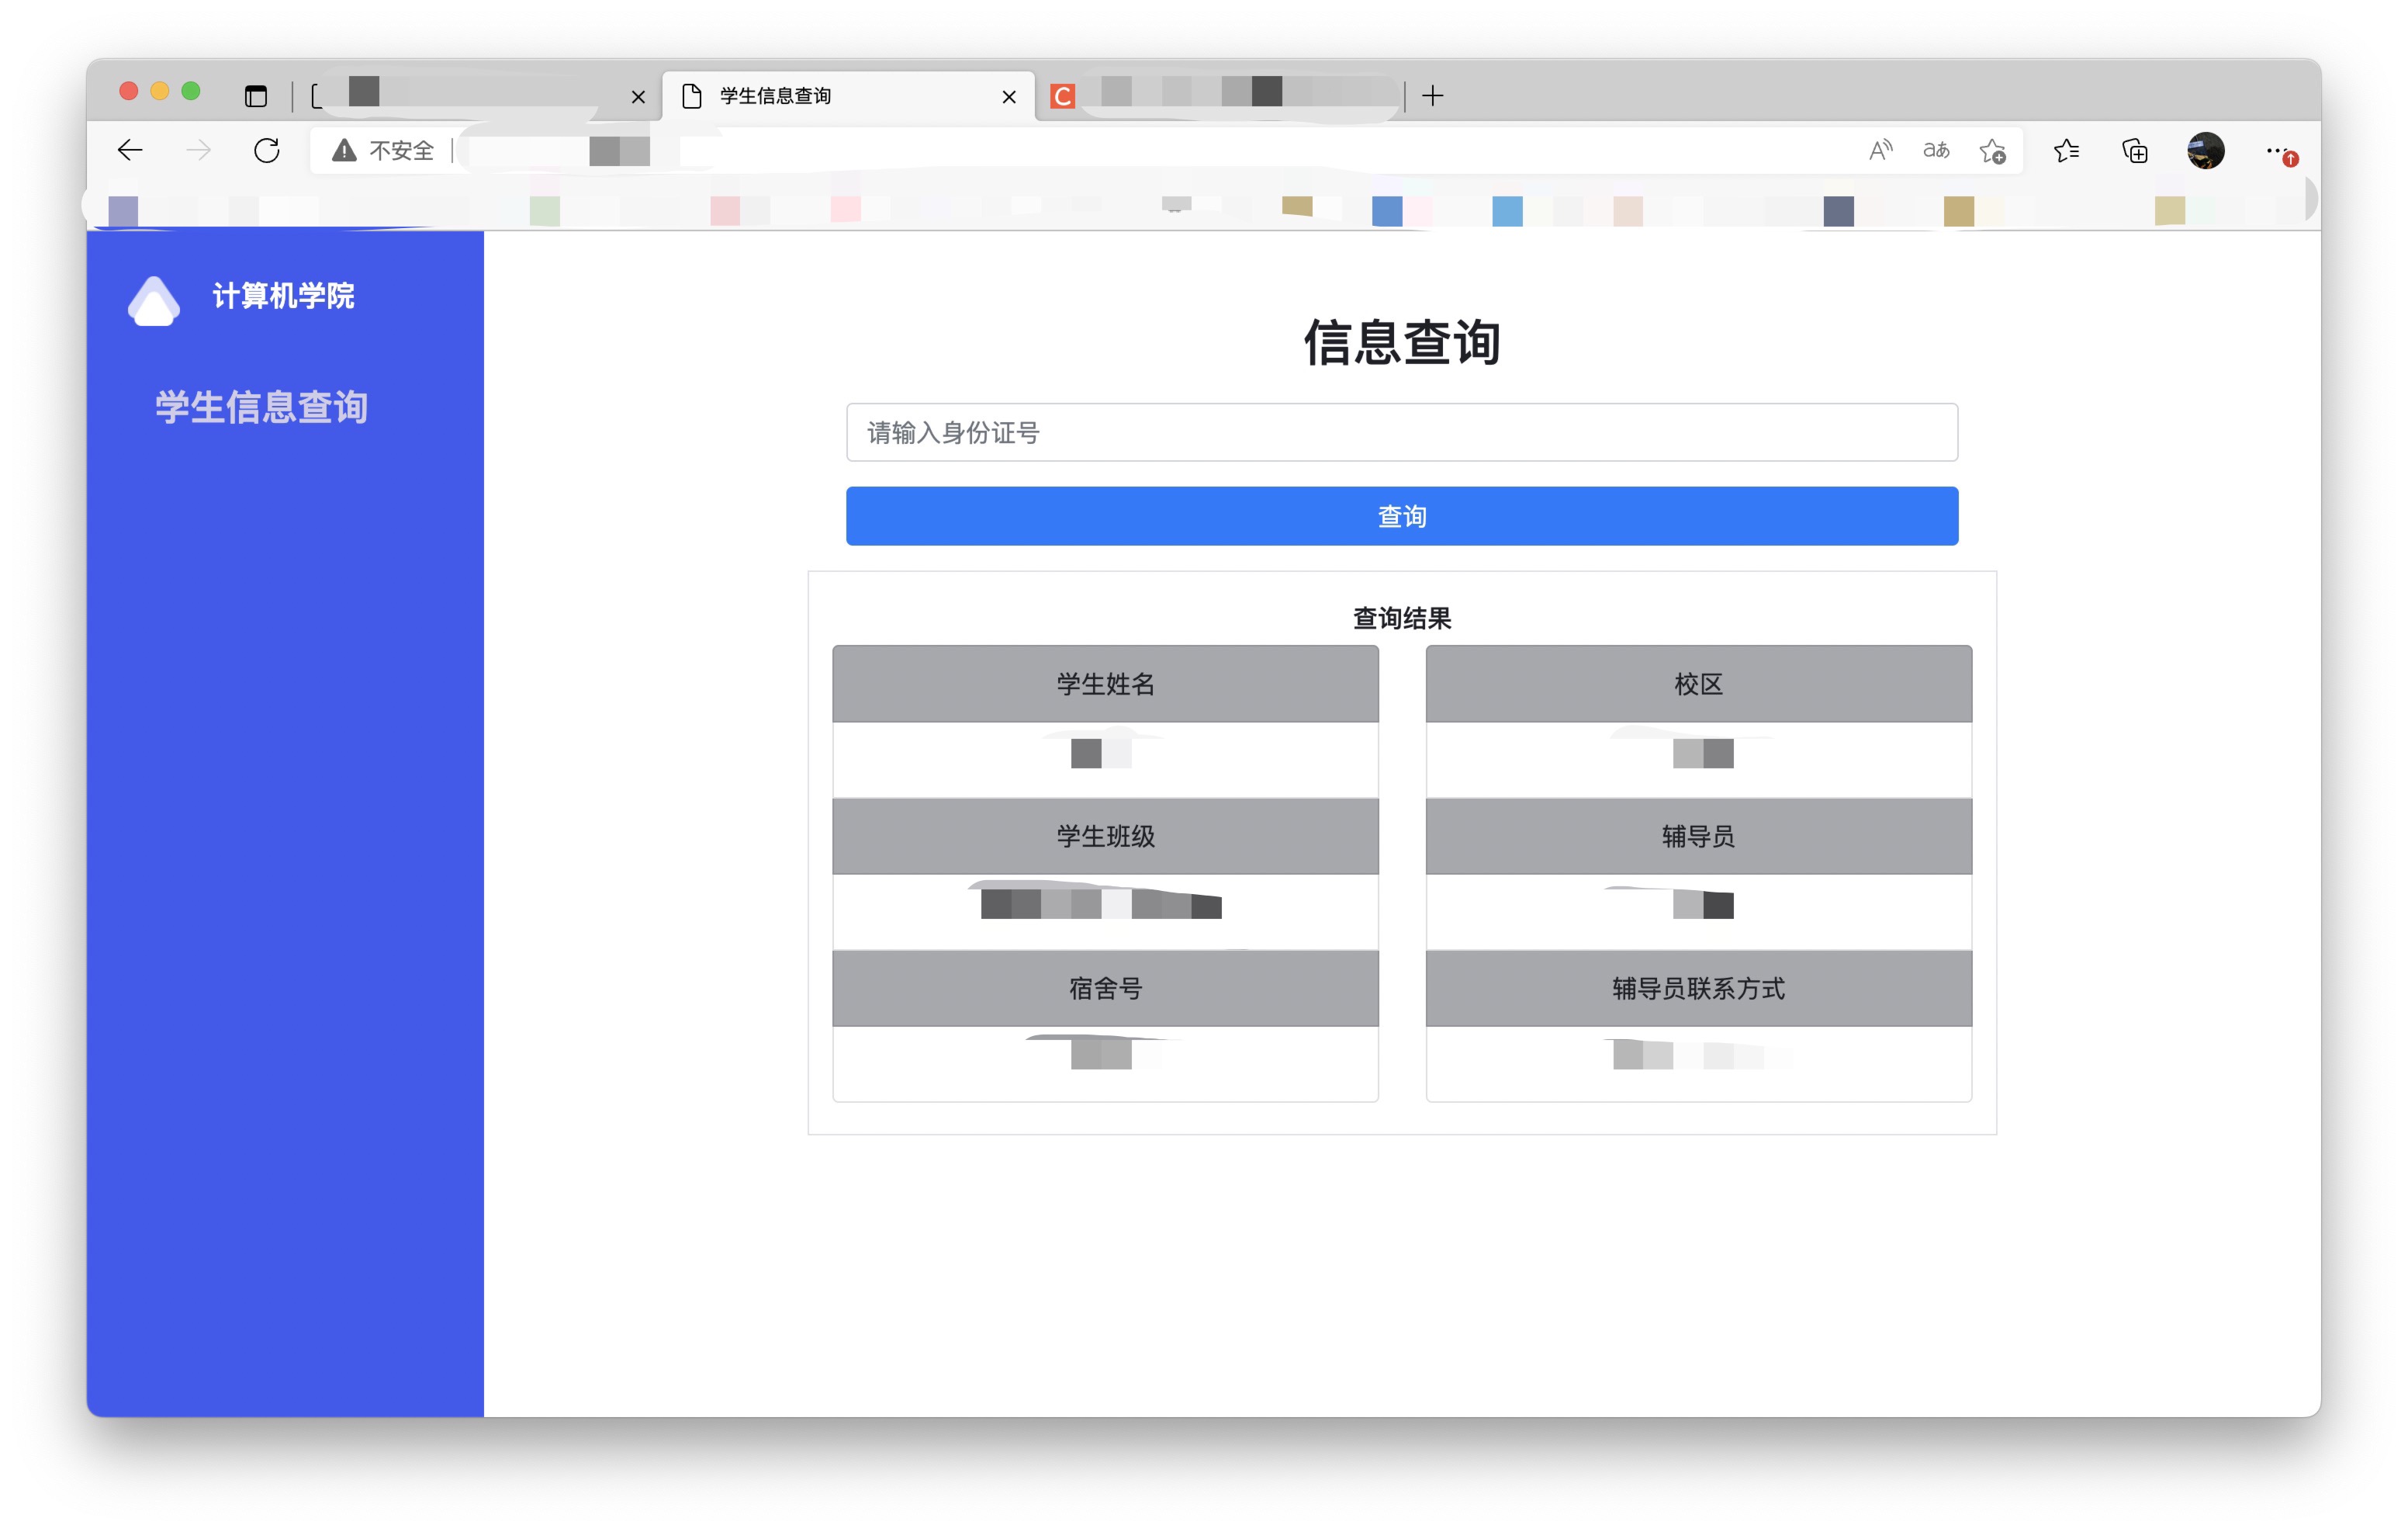
Task: Click the 请输入身份证号 input field
Action: 1402,432
